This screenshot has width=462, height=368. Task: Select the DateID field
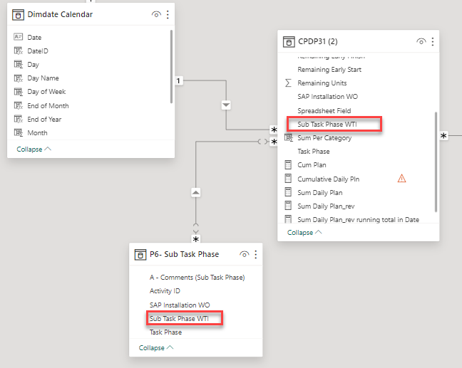[38, 51]
